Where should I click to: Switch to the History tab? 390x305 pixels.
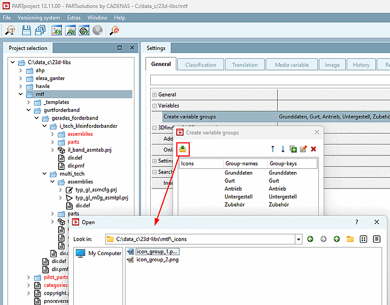pyautogui.click(x=361, y=65)
